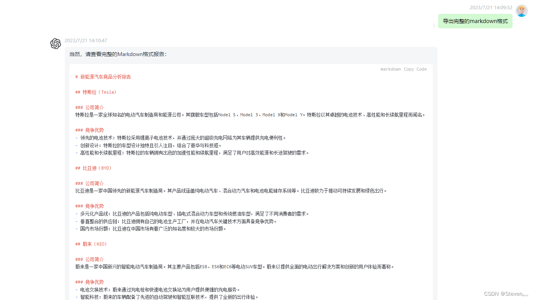The height and width of the screenshot is (300, 534).
Task: Click the paragraph starting 特斯拉是一家全球知名
Action: click(250, 115)
